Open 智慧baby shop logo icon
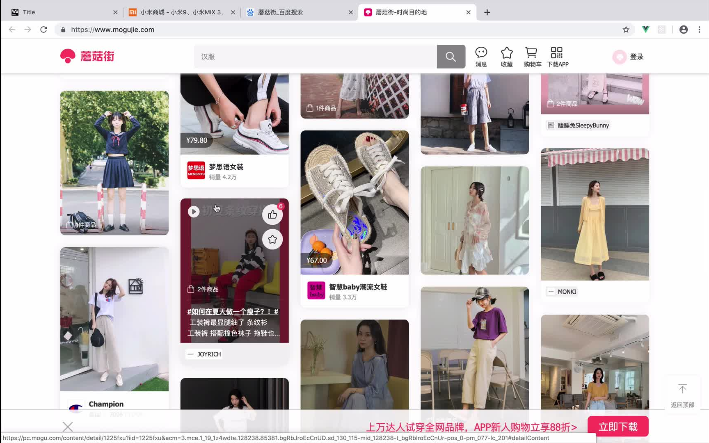The height and width of the screenshot is (443, 709). (316, 290)
